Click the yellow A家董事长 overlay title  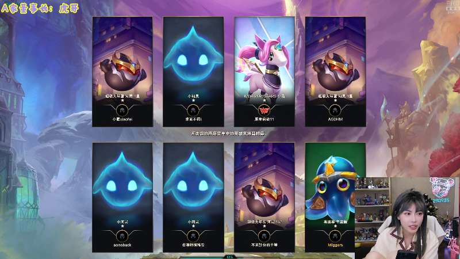(40, 8)
